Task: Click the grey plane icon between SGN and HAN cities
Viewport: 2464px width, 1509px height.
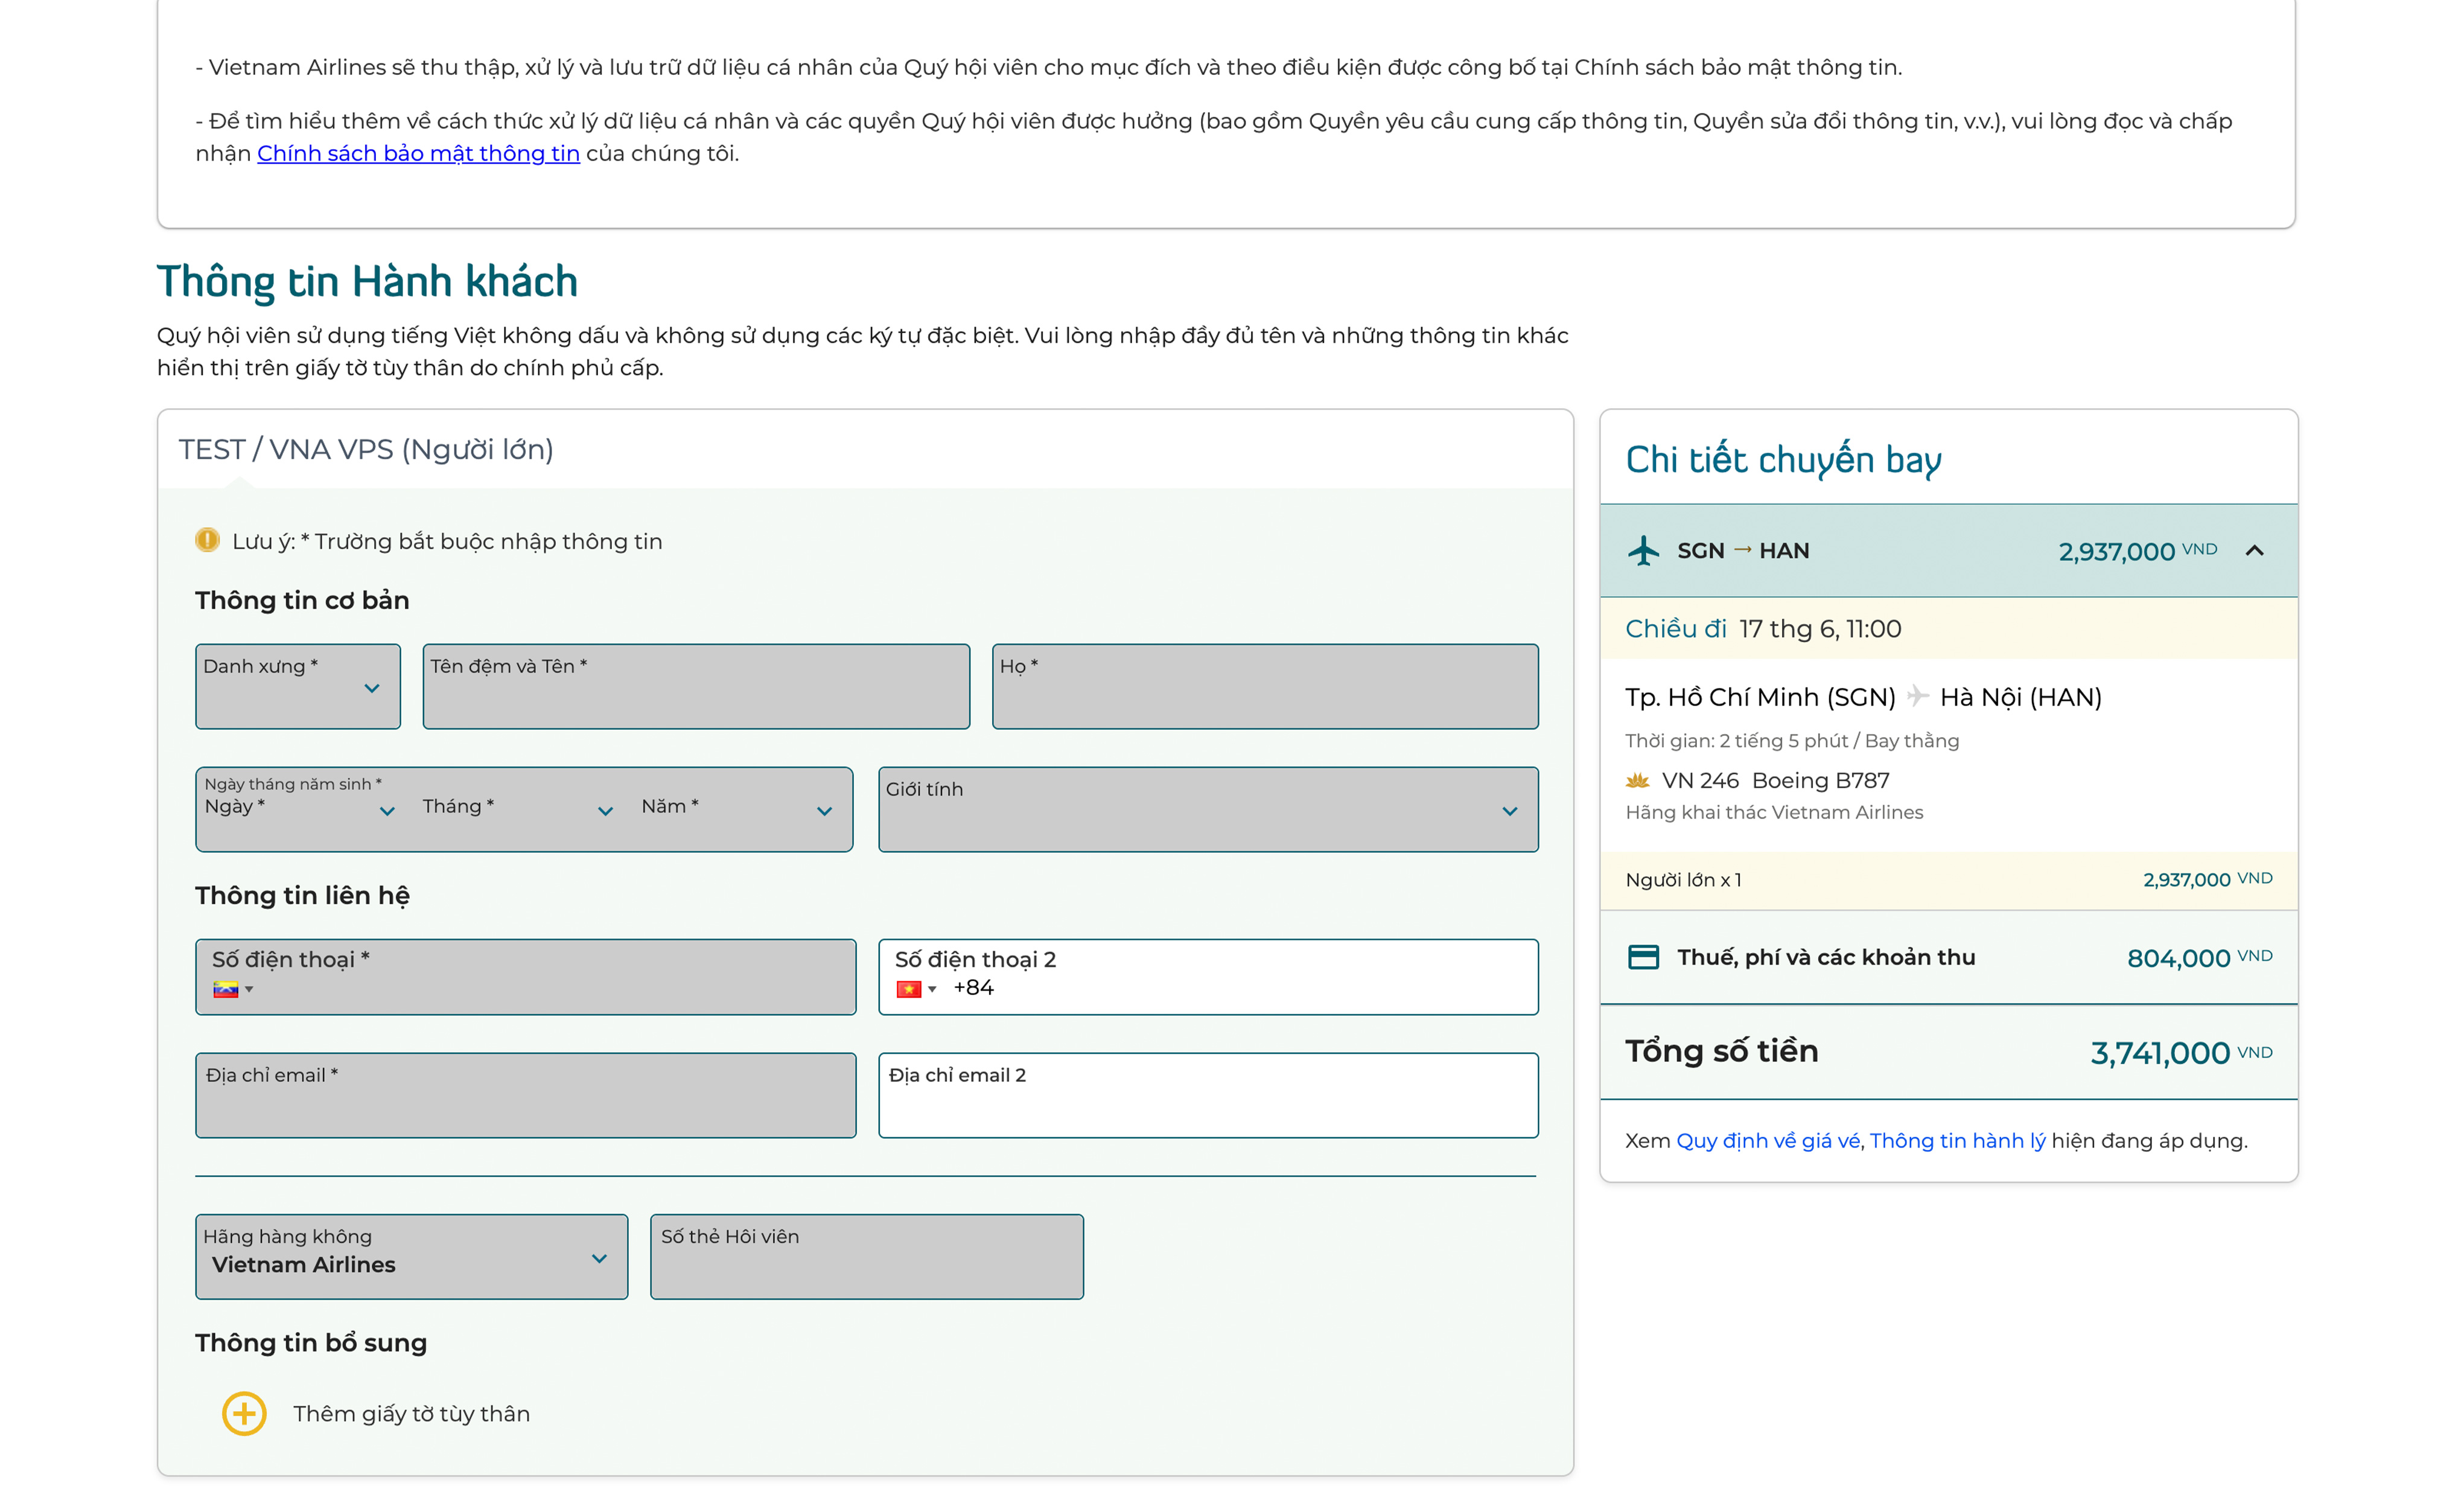Action: click(x=1917, y=696)
